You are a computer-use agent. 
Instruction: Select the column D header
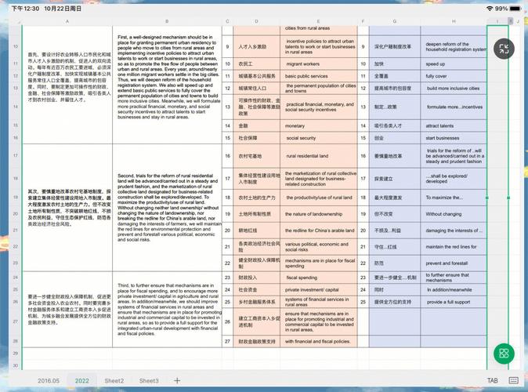[x=256, y=21]
